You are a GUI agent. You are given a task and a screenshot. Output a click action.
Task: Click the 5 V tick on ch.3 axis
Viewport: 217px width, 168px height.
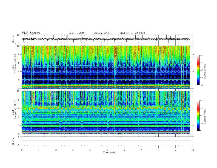click(19, 137)
